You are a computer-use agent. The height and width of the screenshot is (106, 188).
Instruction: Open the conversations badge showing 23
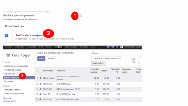(x=113, y=47)
